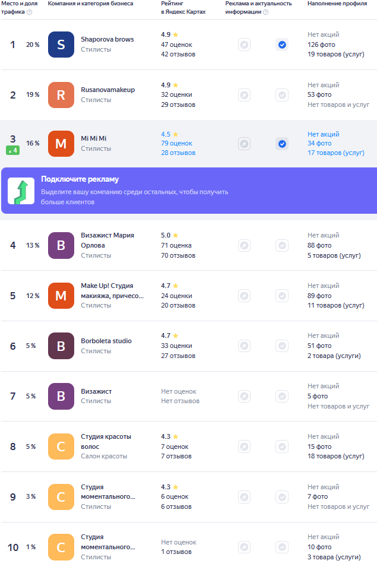Click help icon next to 'Место и доля трафика'
The width and height of the screenshot is (377, 570).
point(30,12)
